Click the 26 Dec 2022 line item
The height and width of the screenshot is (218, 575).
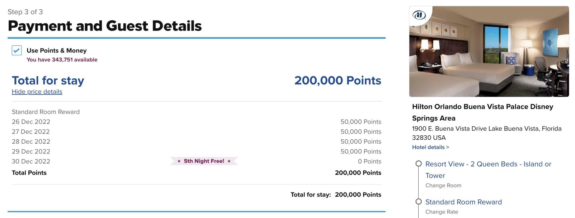pyautogui.click(x=31, y=121)
